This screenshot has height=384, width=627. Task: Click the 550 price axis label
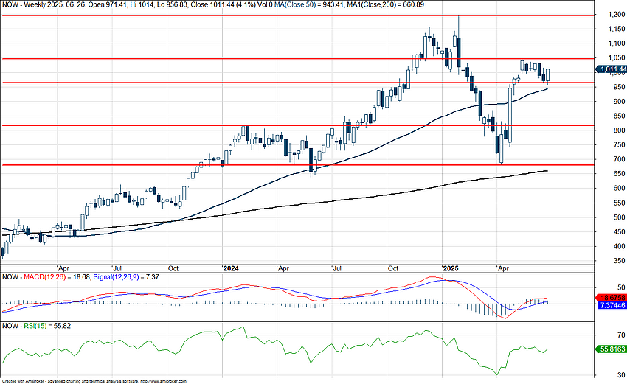pyautogui.click(x=619, y=203)
